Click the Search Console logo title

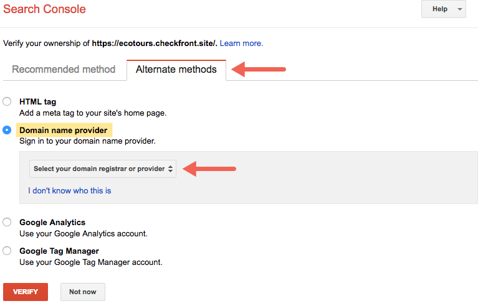[44, 9]
